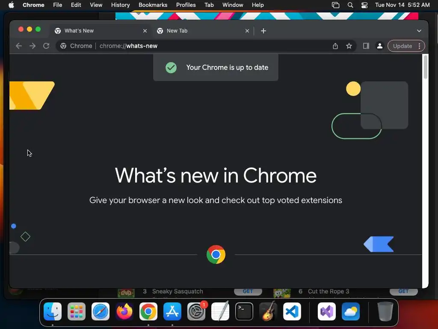Click GET for Sneaky Sasquatch in App Store
This screenshot has width=438, height=329.
[248, 291]
